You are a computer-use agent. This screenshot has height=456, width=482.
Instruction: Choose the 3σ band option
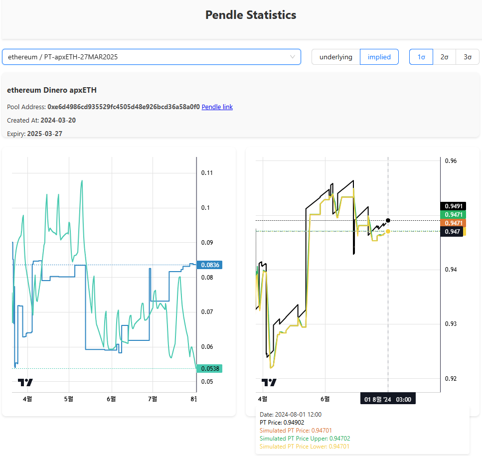tap(468, 57)
